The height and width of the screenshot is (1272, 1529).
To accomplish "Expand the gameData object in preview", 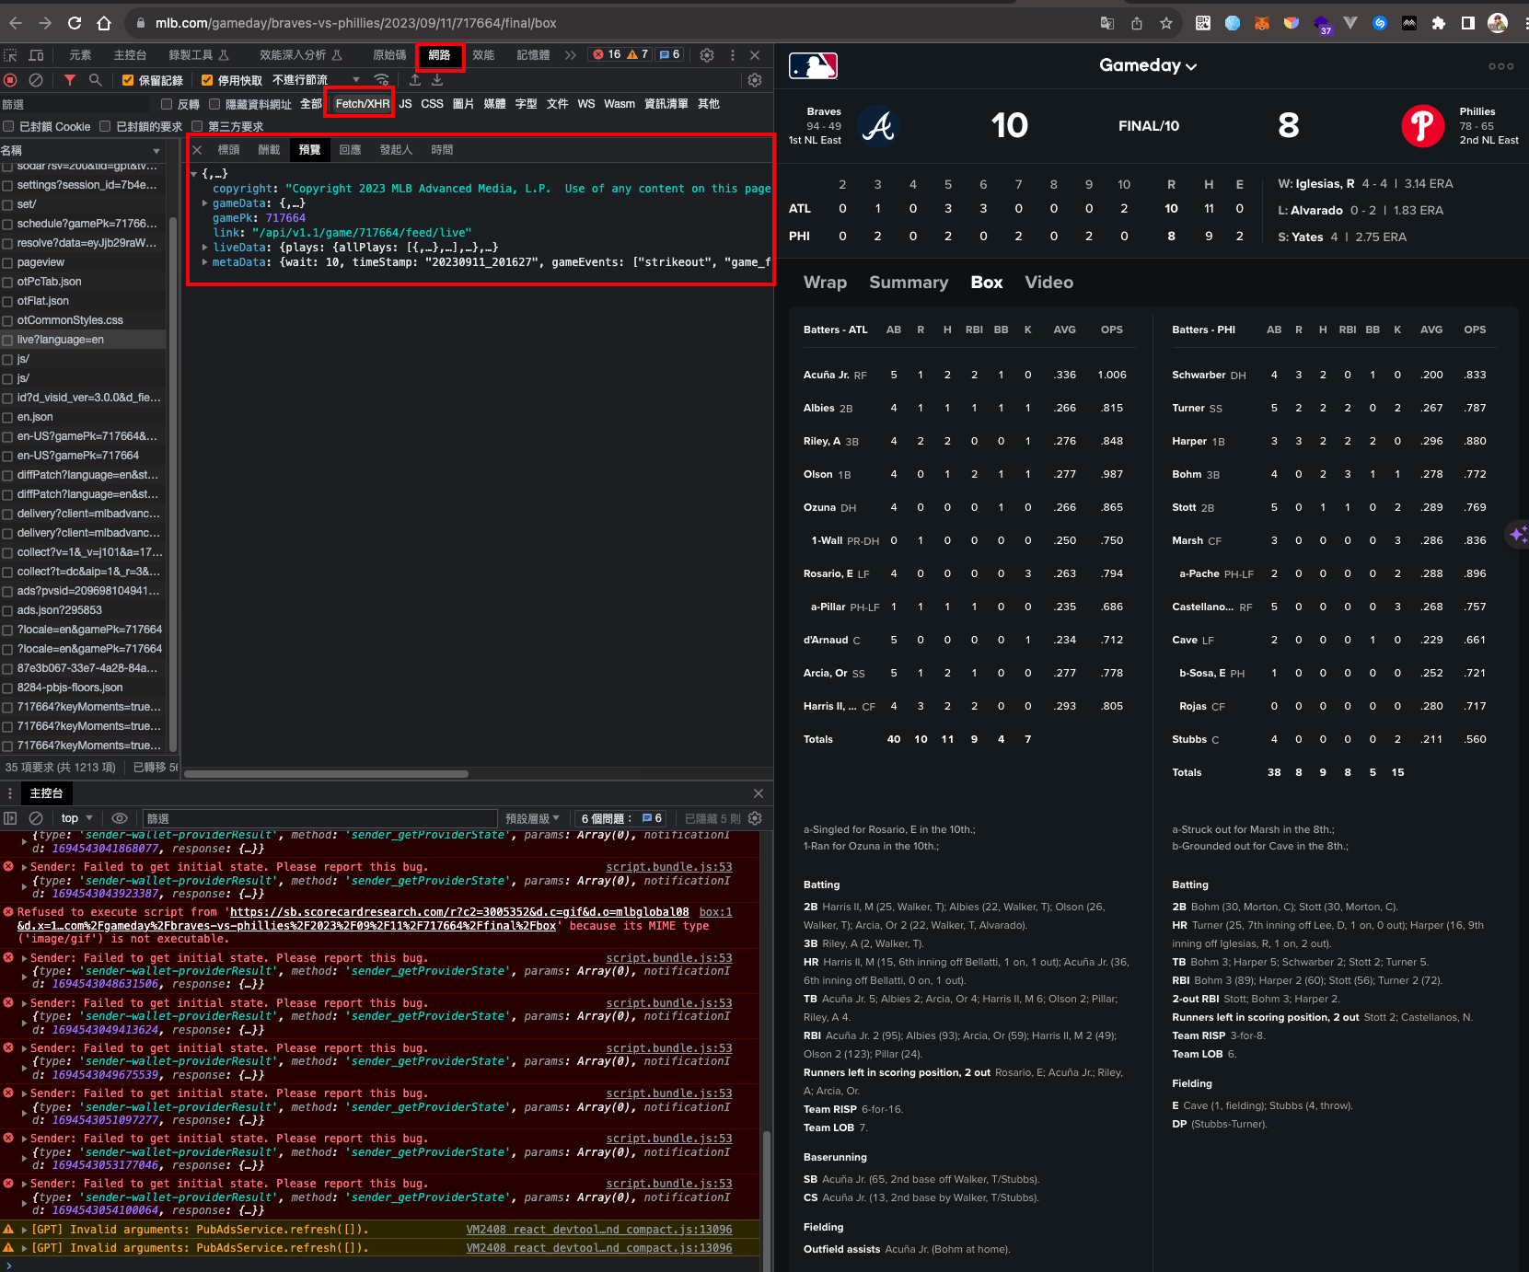I will (x=205, y=203).
